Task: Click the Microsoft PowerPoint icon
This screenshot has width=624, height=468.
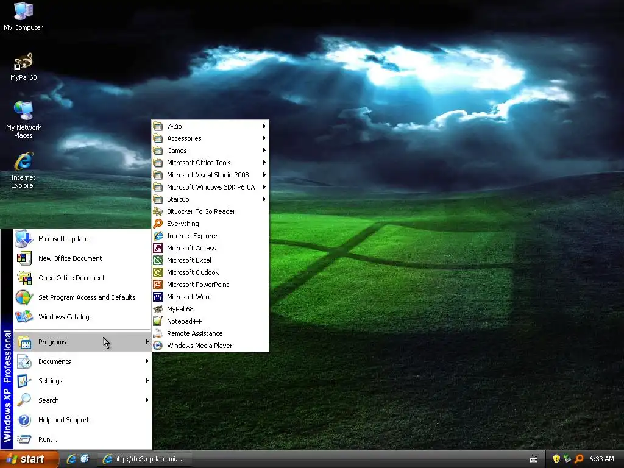Action: coord(158,285)
